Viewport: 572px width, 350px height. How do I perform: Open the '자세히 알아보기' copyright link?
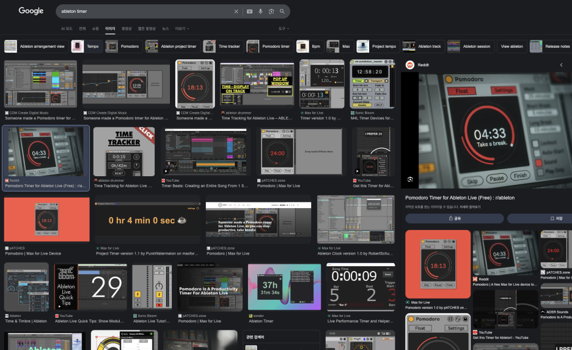471,207
